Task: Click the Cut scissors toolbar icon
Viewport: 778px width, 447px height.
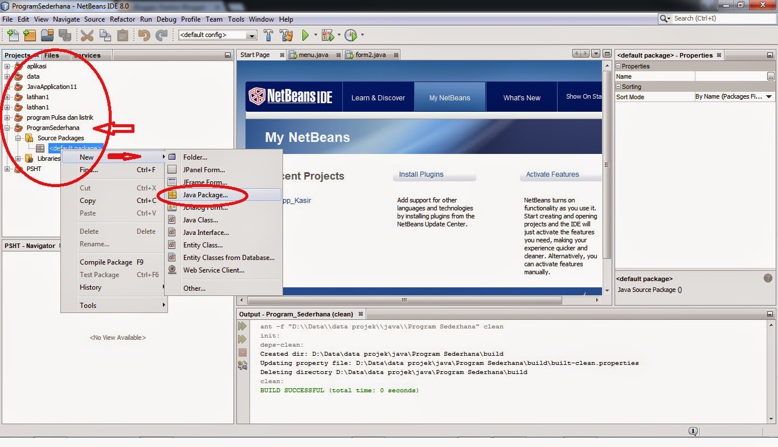Action: coord(87,35)
